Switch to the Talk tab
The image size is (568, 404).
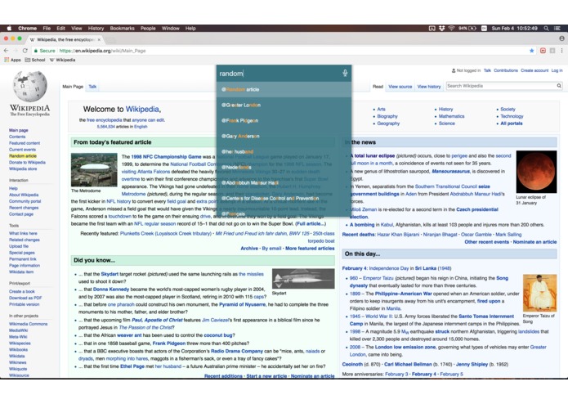[92, 87]
